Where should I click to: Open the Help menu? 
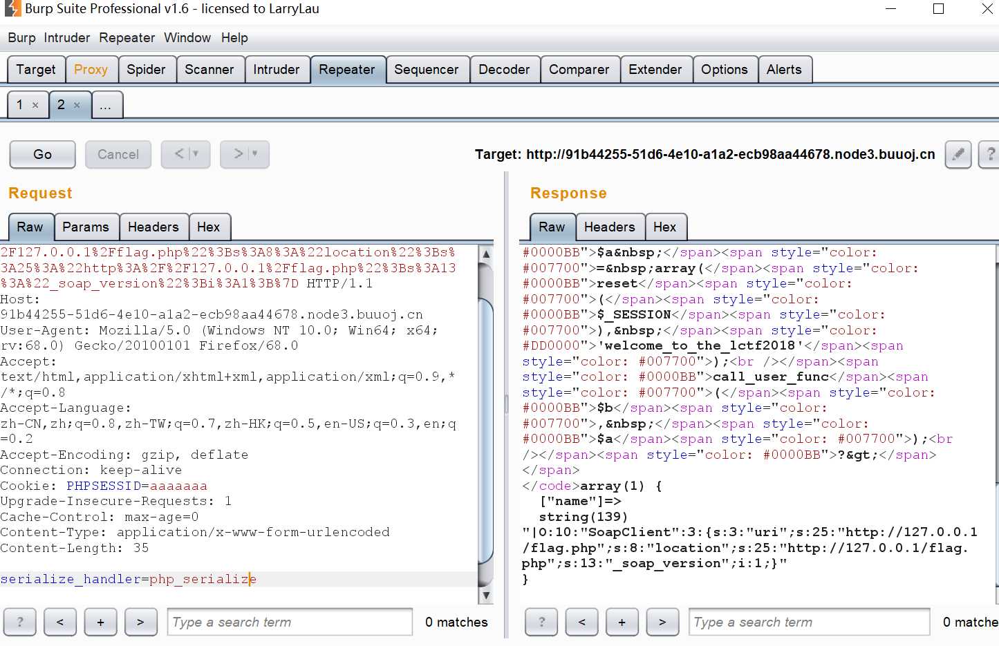click(234, 38)
